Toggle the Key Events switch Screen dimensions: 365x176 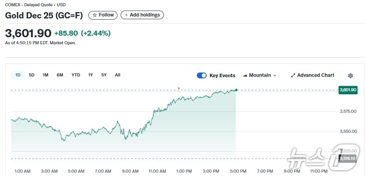(x=202, y=76)
